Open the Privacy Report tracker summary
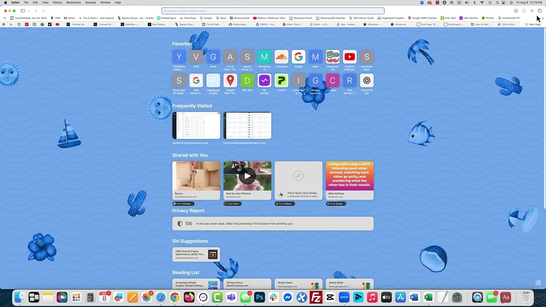 pyautogui.click(x=273, y=223)
